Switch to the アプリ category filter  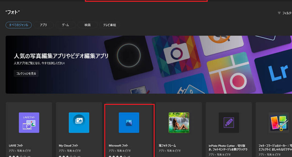[x=43, y=25]
